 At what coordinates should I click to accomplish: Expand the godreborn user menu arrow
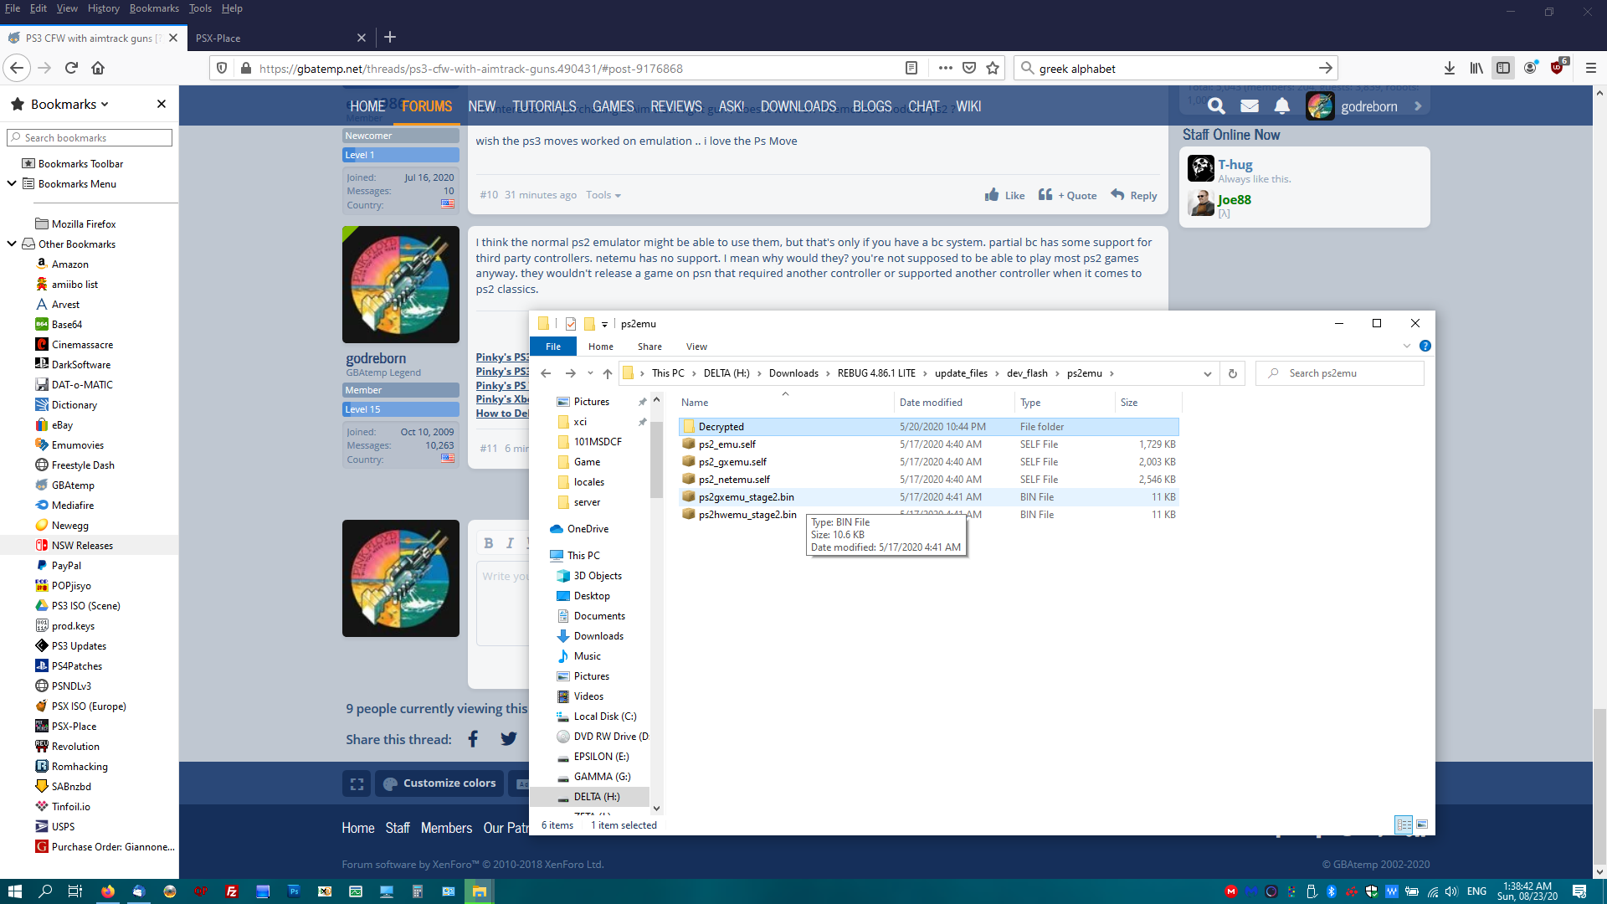(x=1418, y=106)
